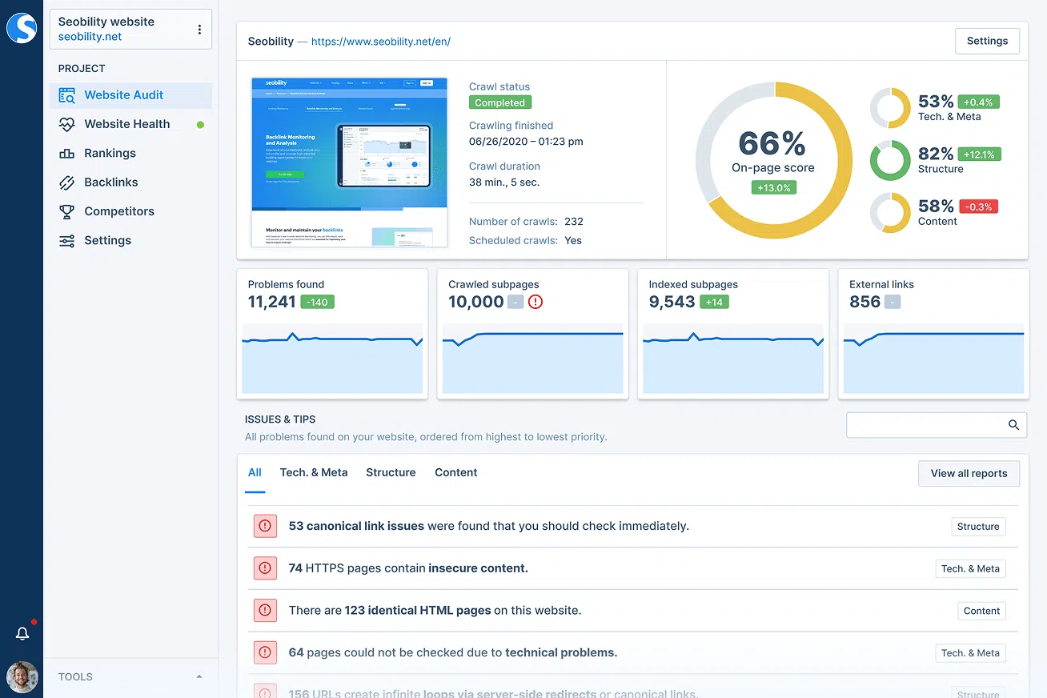Click the Seobility logo
Viewport: 1047px width, 698px height.
(22, 27)
